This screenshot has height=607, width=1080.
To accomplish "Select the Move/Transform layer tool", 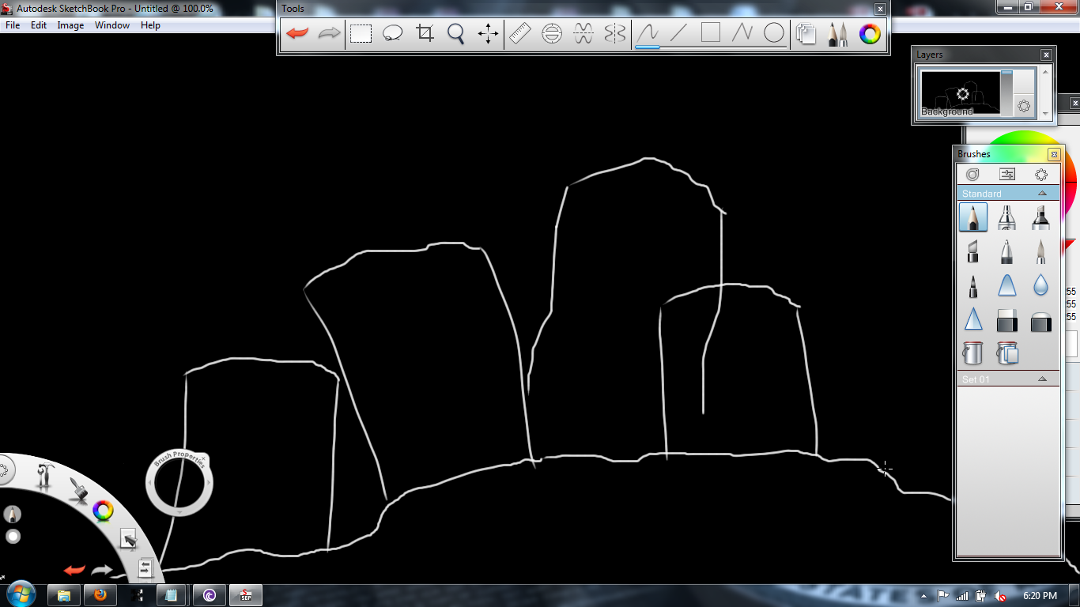I will coord(488,34).
